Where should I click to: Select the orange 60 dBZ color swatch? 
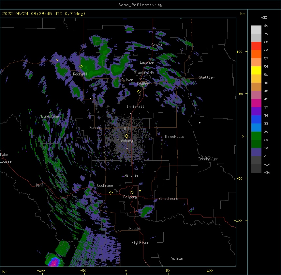tap(256, 54)
